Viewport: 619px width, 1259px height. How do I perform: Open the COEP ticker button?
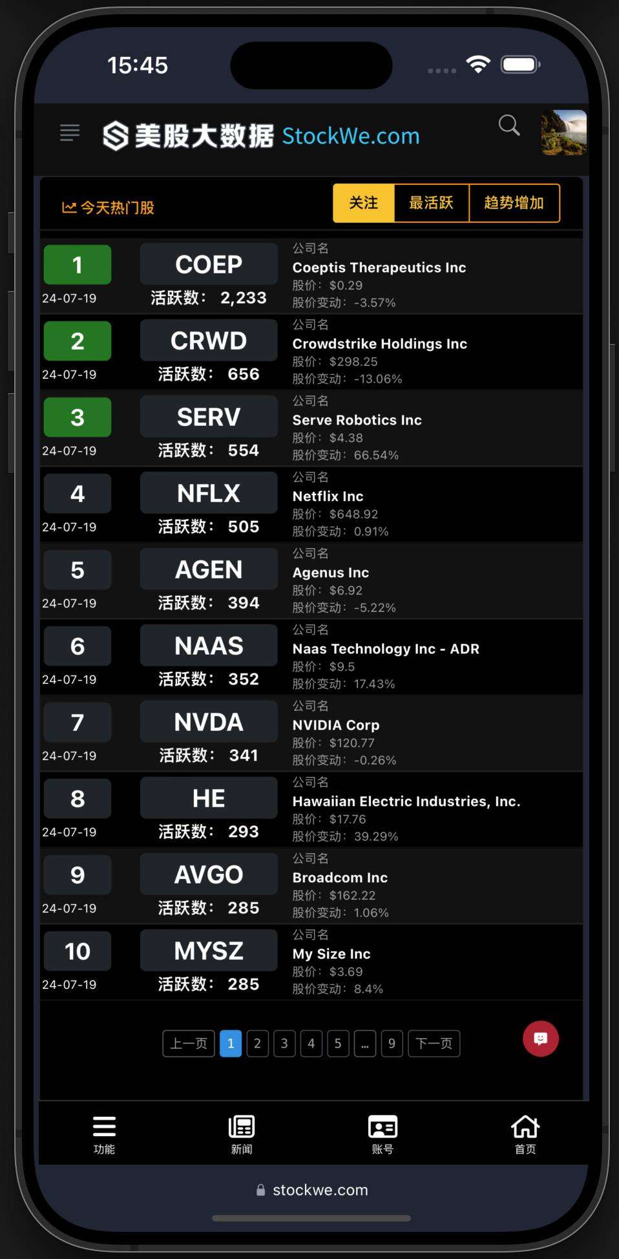tap(209, 264)
